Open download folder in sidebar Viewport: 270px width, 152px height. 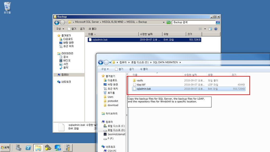[111, 105]
